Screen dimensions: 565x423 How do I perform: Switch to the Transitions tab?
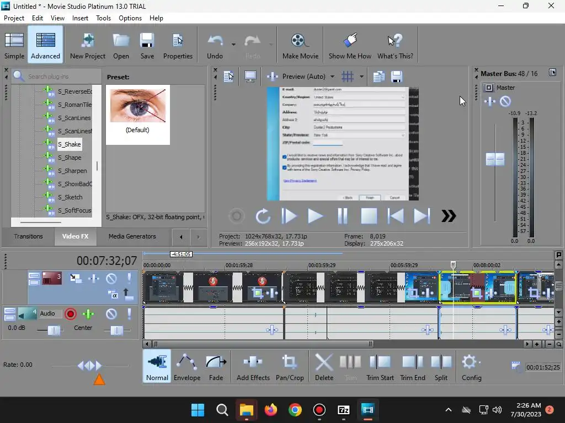click(x=28, y=236)
